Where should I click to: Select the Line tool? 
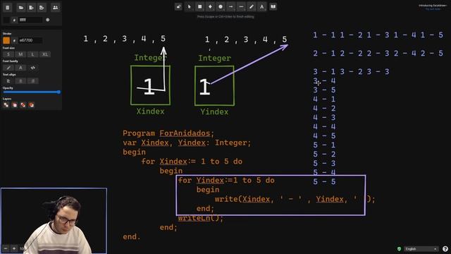point(241,6)
